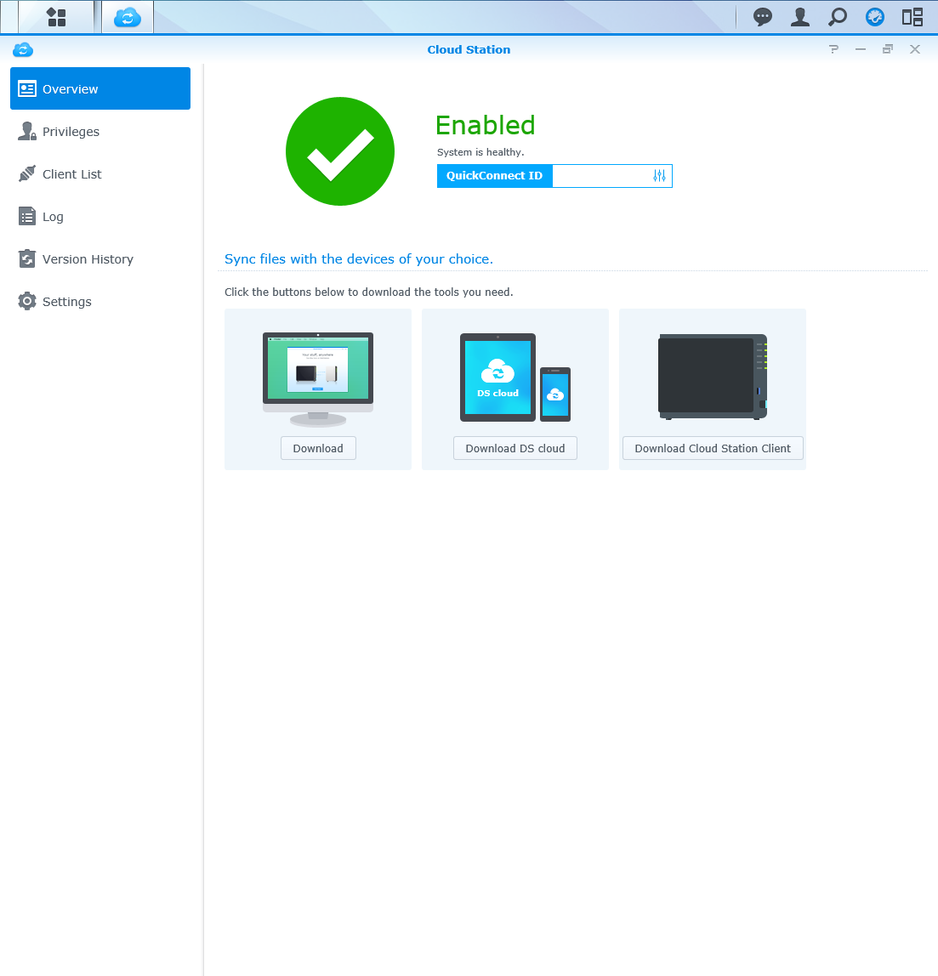Restore down the Cloud Station window
Image resolution: width=938 pixels, height=976 pixels.
[x=888, y=49]
